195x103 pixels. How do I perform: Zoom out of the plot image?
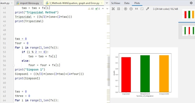tap(131, 9)
